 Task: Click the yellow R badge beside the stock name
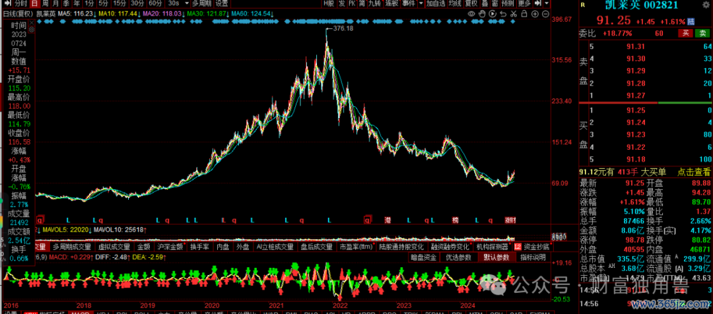click(x=582, y=5)
